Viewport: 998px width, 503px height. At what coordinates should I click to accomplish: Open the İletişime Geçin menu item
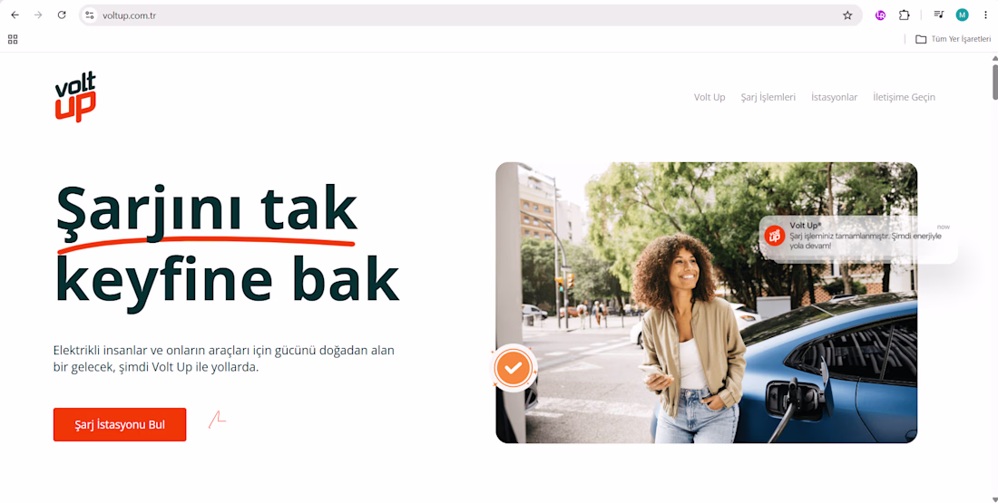[x=904, y=97]
